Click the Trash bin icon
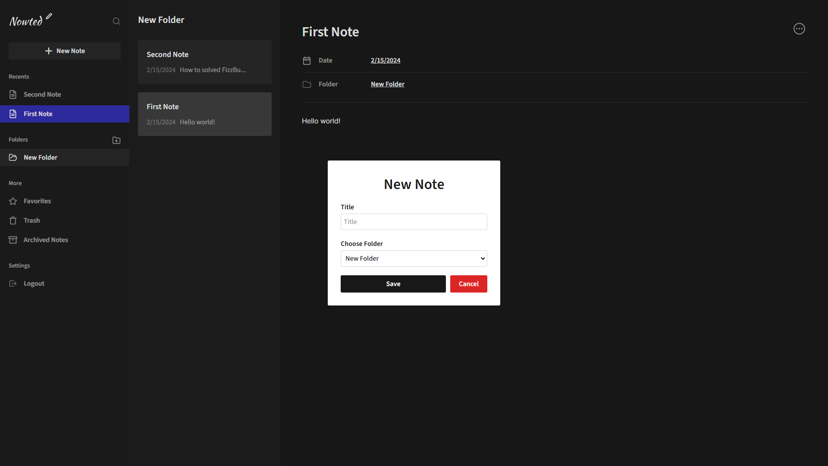Screen dimensions: 828x466 (x=13, y=220)
